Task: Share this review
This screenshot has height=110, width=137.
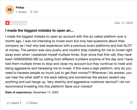Action: (32, 103)
